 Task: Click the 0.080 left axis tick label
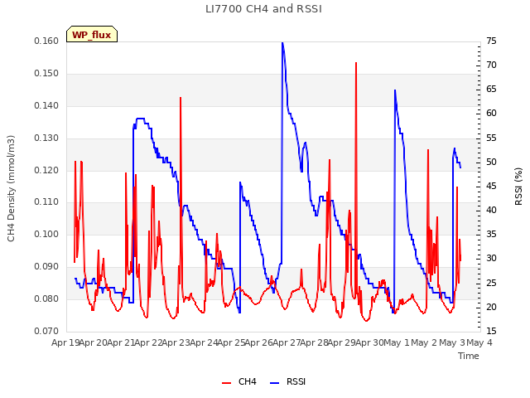pos(46,298)
